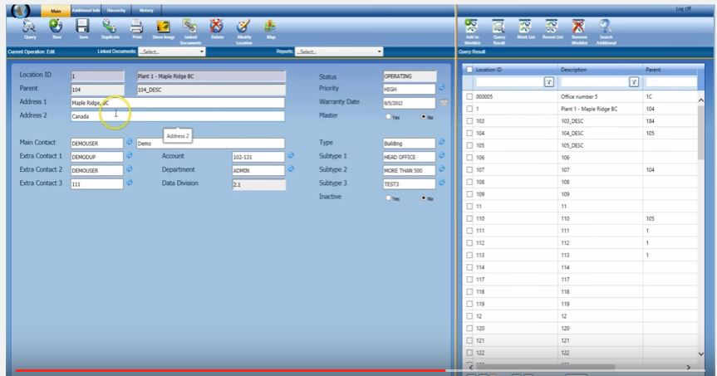Image resolution: width=717 pixels, height=376 pixels.
Task: Click the results horizontal scrollbar right arrow
Action: click(x=688, y=367)
